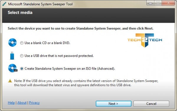Select the ISO file (Advanced) radio button
Image resolution: width=177 pixels, height=111 pixels.
click(x=22, y=68)
